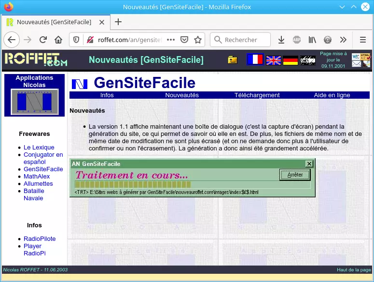Viewport: 374px width, 282px height.
Task: Open the Firefox hamburger menu
Action: tap(363, 40)
